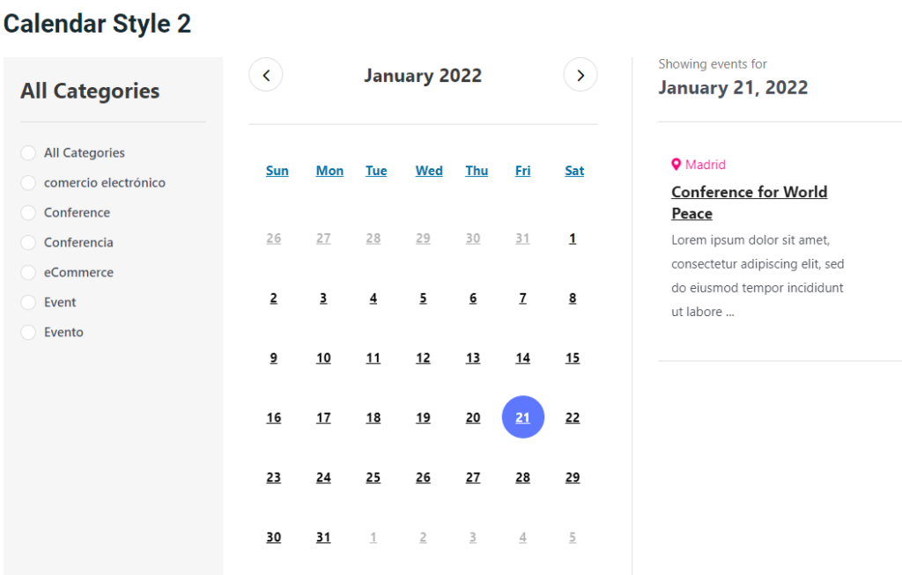Click the Sun weekday header
This screenshot has width=902, height=575.
tap(277, 171)
